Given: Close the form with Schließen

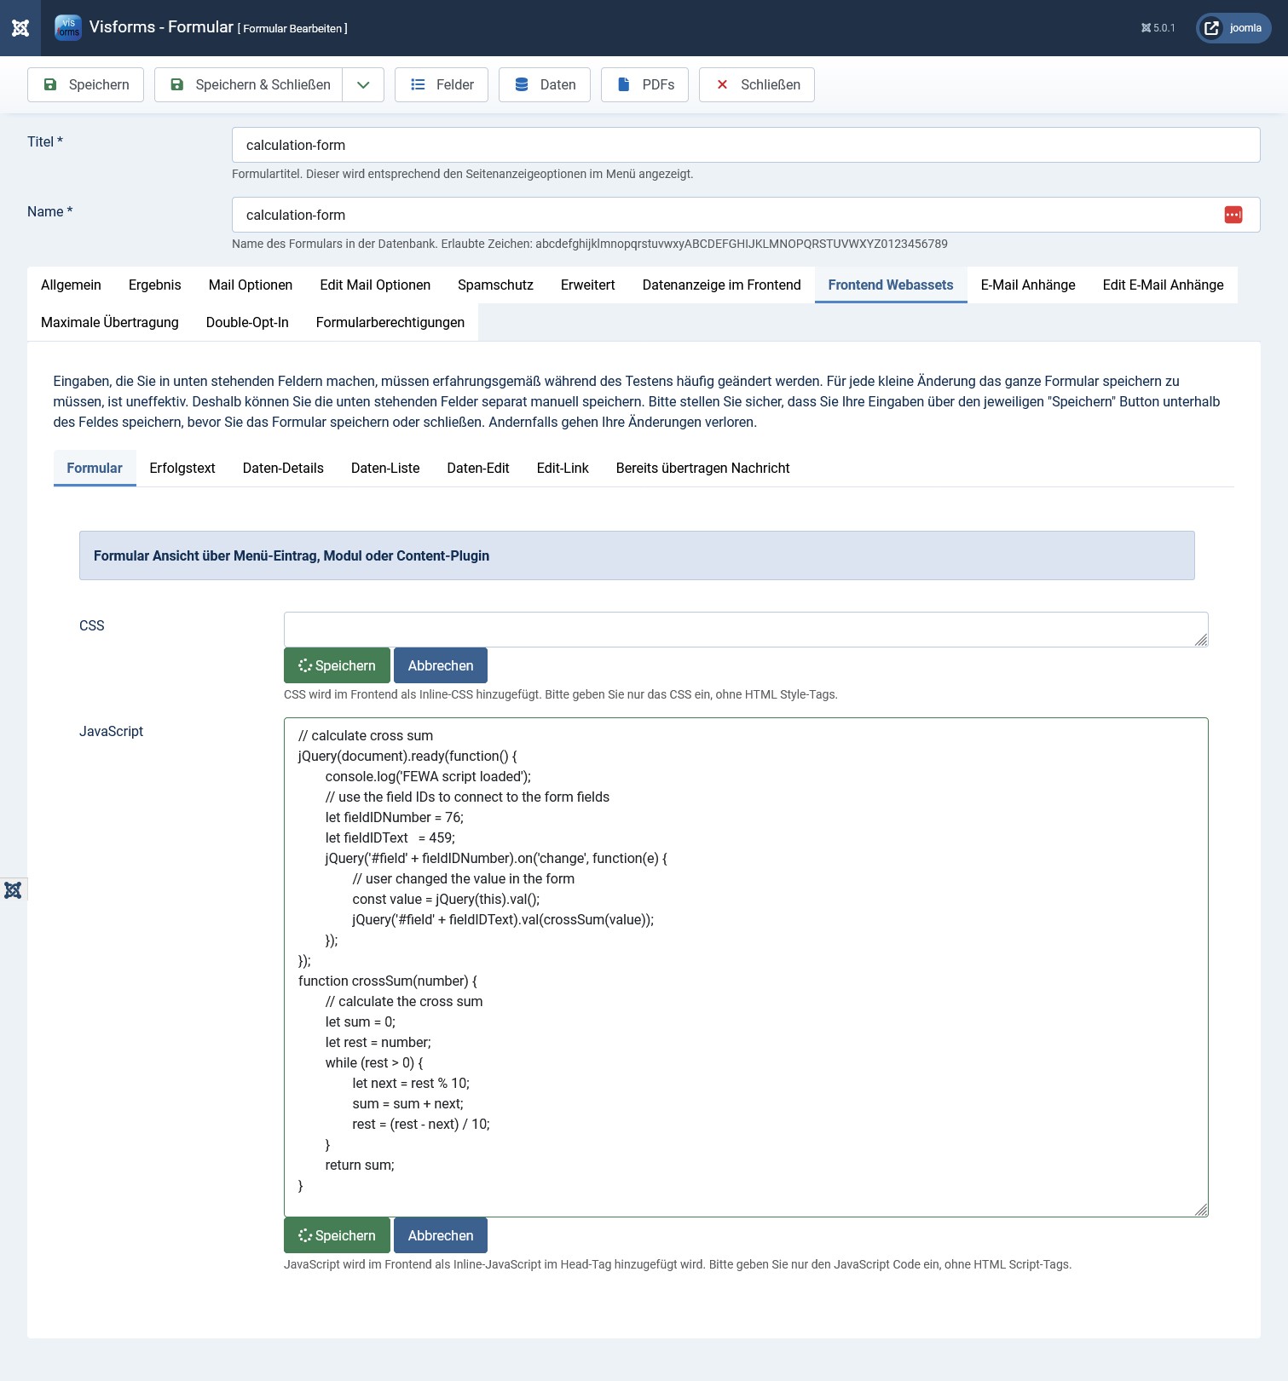Looking at the screenshot, I should click(x=756, y=85).
